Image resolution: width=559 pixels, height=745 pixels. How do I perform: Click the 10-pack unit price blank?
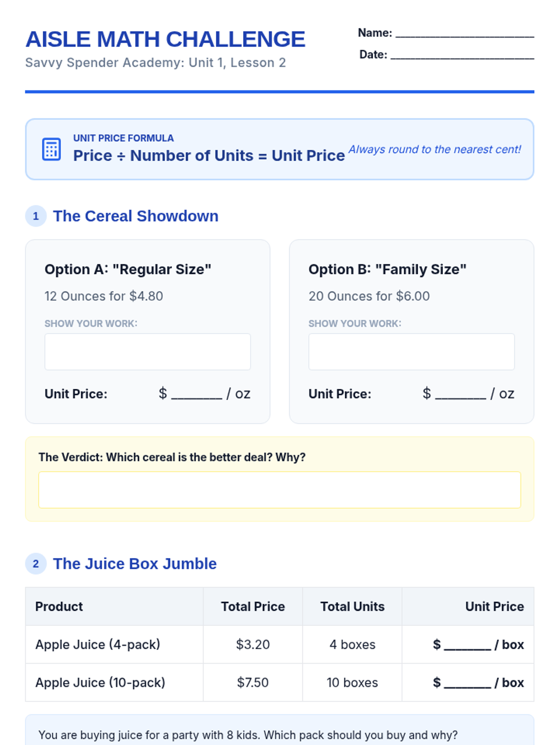467,684
